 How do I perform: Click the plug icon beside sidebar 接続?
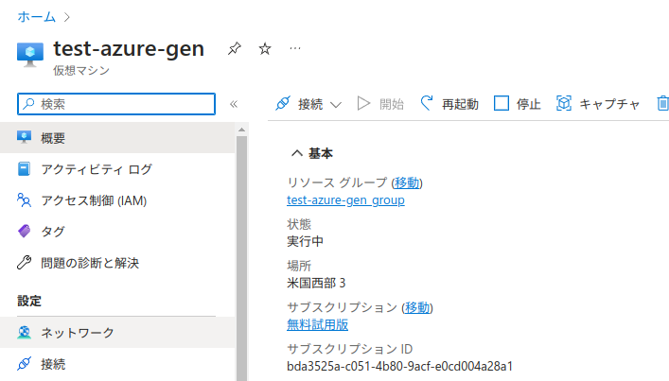24,364
